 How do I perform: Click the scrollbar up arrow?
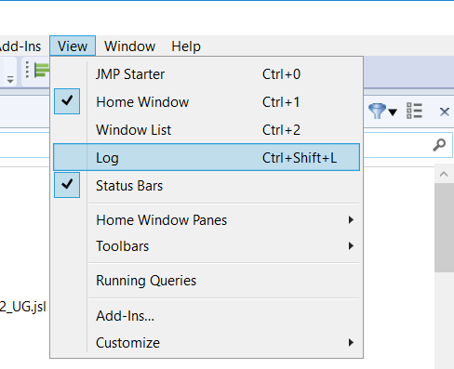pyautogui.click(x=444, y=174)
